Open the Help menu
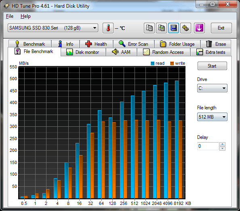Viewport: 240px width, 211px height. pos(25,16)
